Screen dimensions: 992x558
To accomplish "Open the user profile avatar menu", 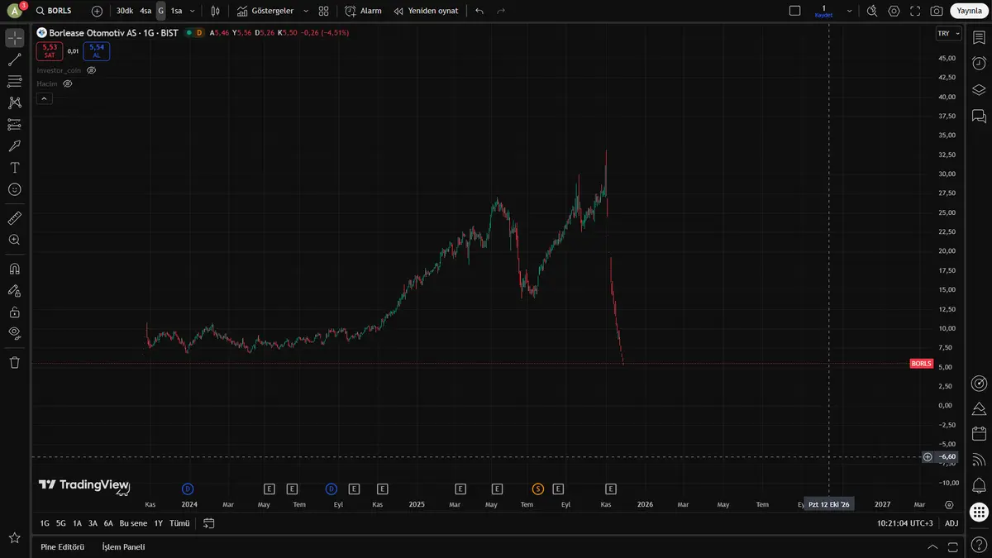I will pos(14,11).
